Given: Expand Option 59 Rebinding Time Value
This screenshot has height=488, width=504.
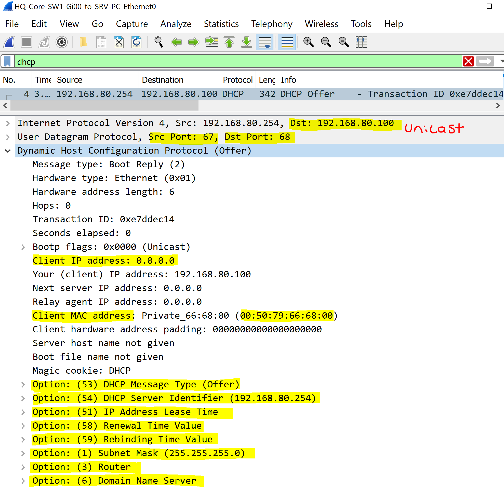Looking at the screenshot, I should 23,440.
